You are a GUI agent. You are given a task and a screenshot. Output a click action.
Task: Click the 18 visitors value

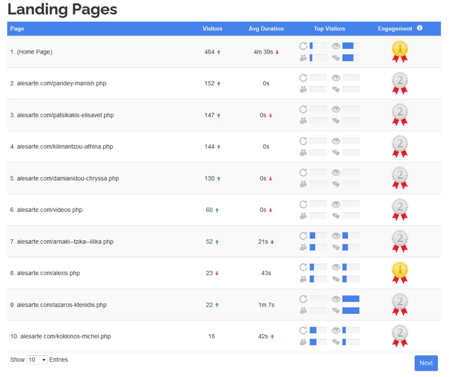212,336
